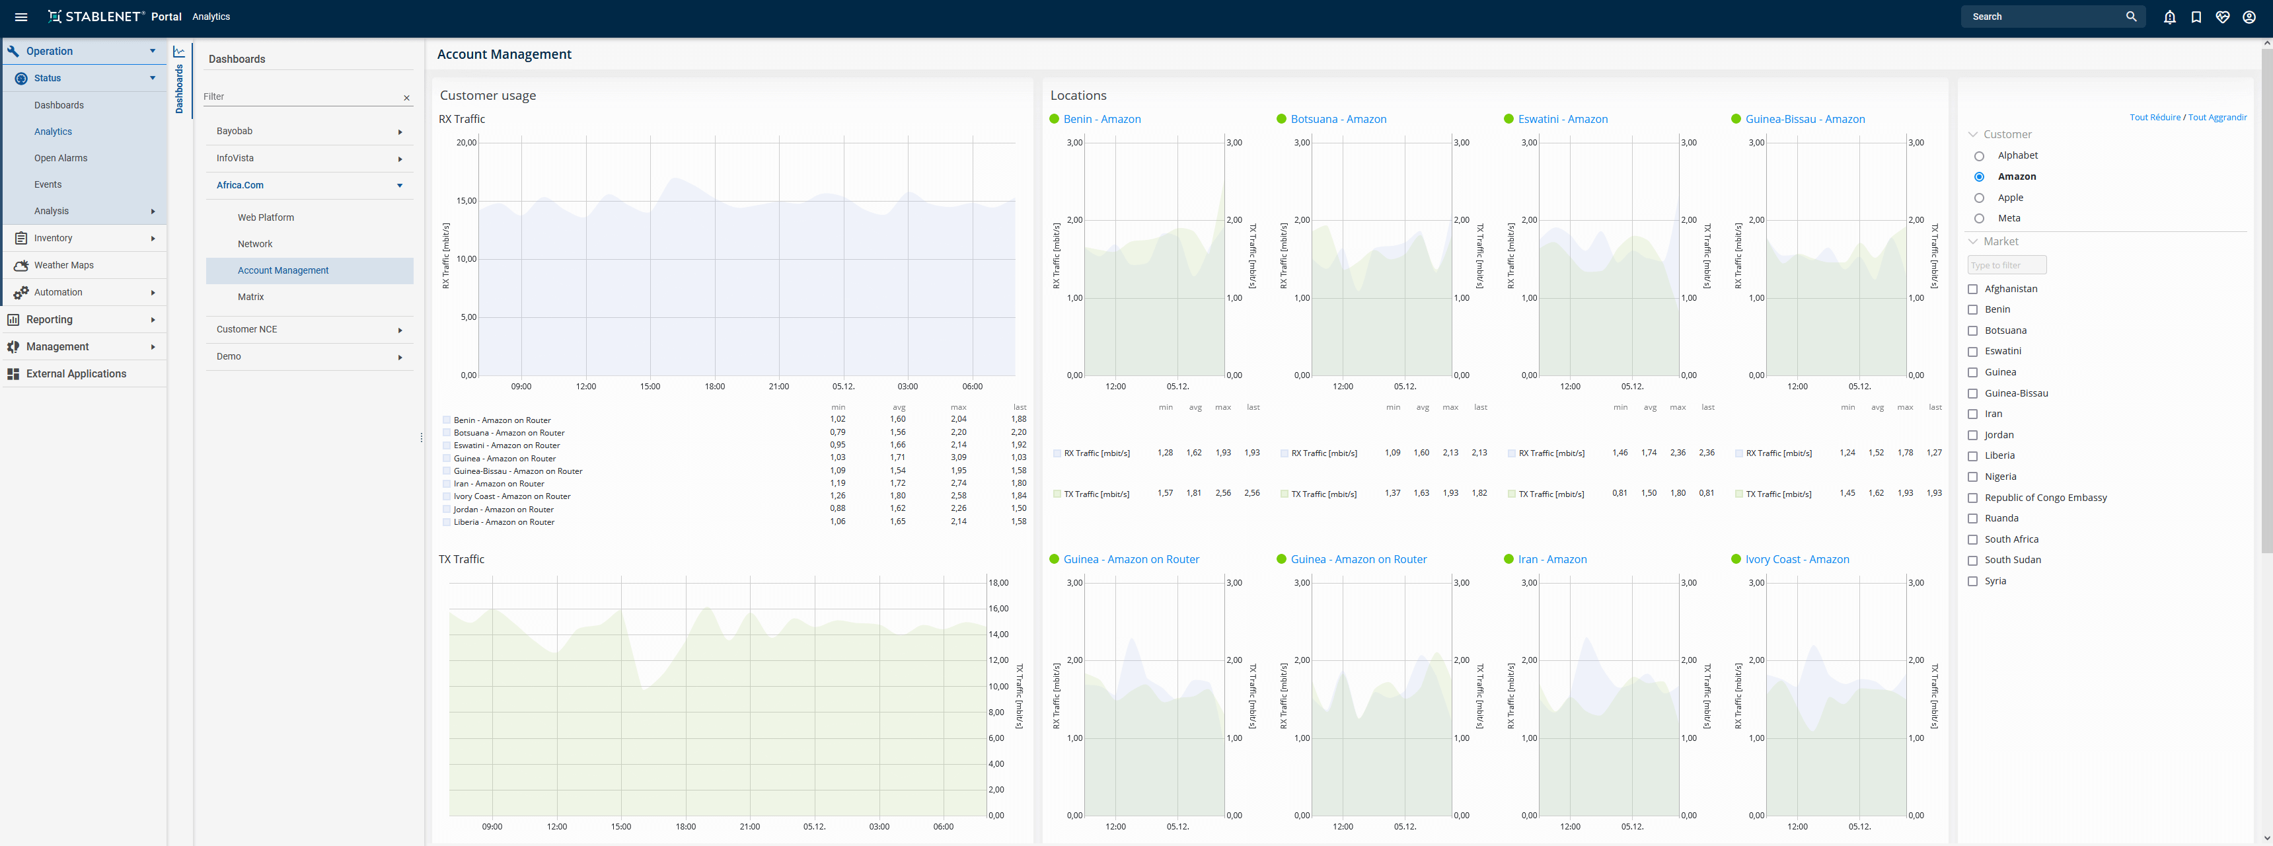The height and width of the screenshot is (846, 2273).
Task: Open the Matrix dashboard
Action: [250, 296]
